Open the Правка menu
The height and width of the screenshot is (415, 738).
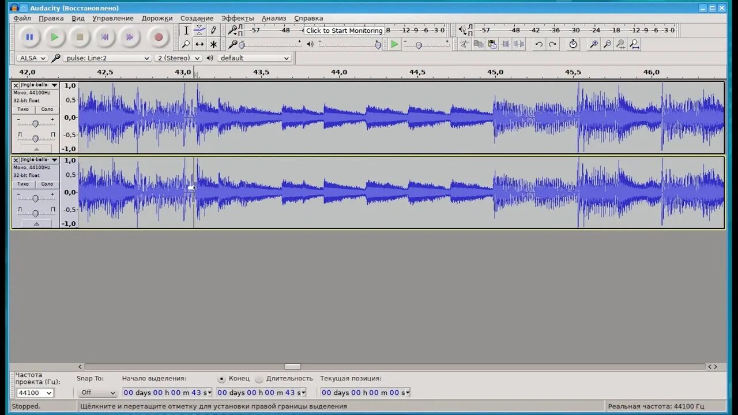point(51,18)
